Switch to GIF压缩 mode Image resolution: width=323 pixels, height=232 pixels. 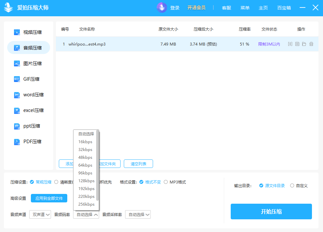click(28, 79)
